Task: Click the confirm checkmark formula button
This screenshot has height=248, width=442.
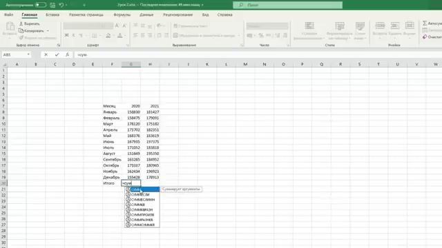Action: point(57,54)
